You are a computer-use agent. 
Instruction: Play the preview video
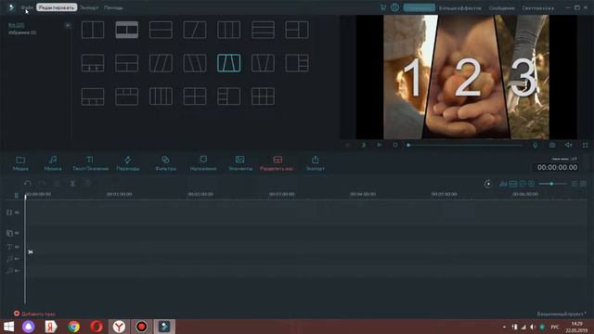379,145
